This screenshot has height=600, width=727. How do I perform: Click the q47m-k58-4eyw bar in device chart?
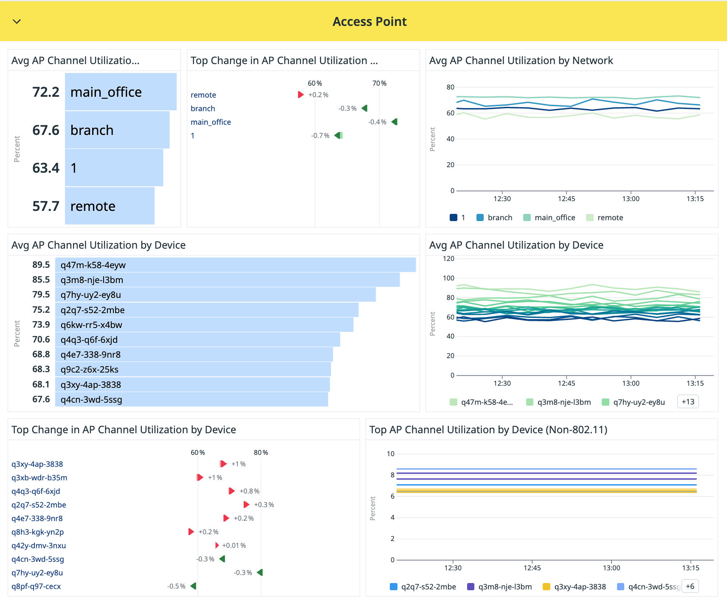tap(234, 264)
